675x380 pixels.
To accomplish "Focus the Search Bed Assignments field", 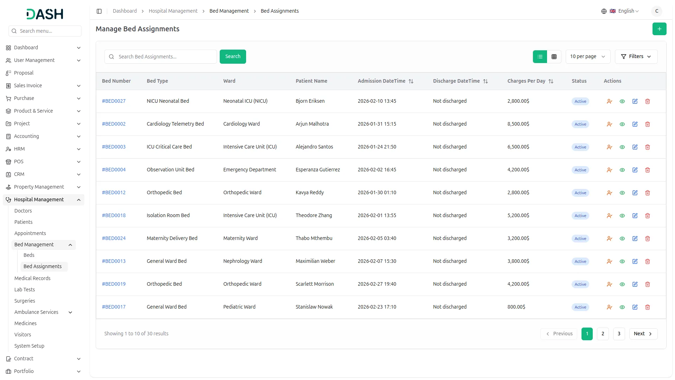I will click(165, 57).
